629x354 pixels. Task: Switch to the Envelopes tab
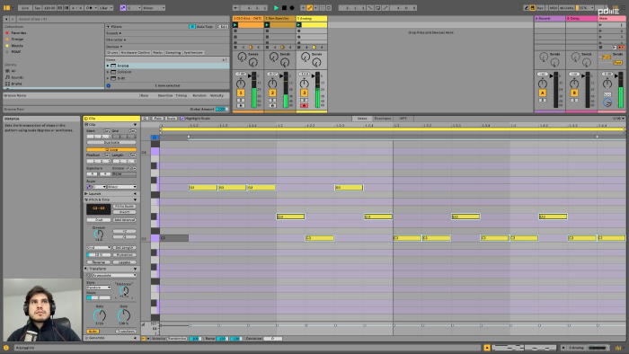tap(382, 119)
